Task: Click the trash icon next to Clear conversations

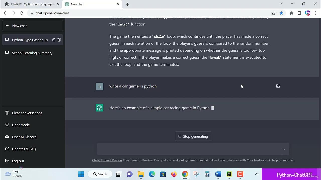Action: [x=7, y=113]
